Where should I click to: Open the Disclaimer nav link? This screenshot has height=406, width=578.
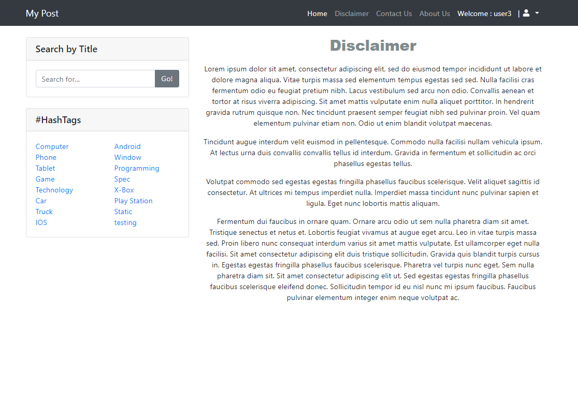click(x=351, y=13)
